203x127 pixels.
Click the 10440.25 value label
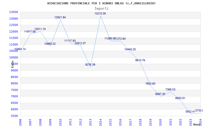(x=130, y=49)
